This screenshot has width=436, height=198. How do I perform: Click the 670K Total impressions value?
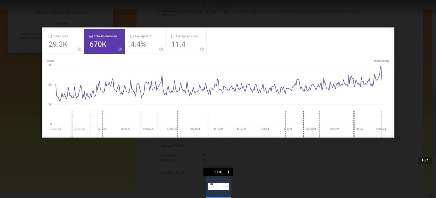pos(98,44)
